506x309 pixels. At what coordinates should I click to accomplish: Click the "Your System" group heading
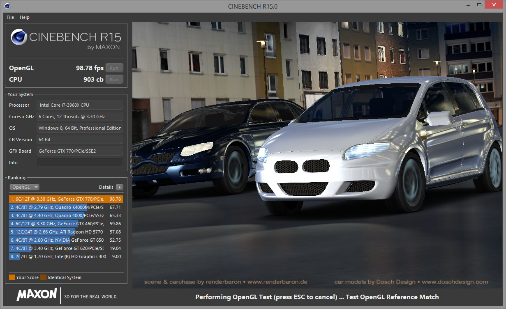(x=20, y=94)
